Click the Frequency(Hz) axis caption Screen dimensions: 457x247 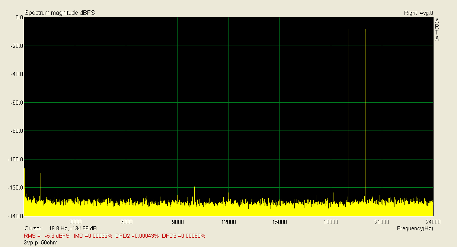pos(415,228)
